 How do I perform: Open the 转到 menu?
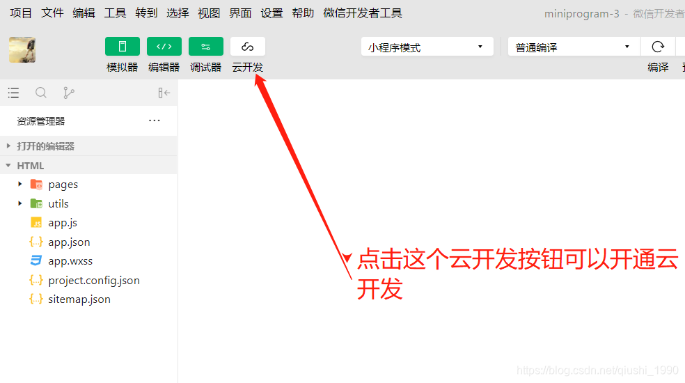pos(146,13)
